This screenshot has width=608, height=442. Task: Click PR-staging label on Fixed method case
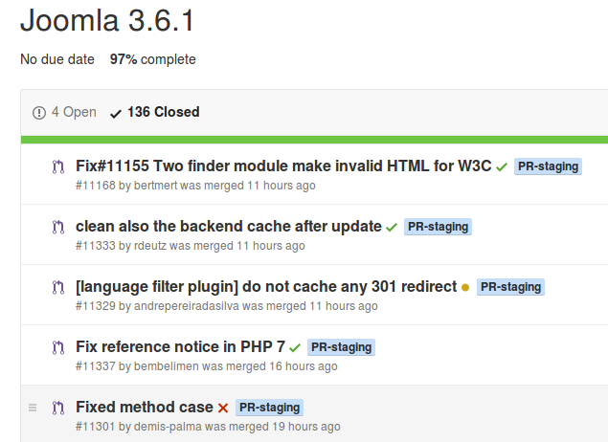tap(269, 408)
